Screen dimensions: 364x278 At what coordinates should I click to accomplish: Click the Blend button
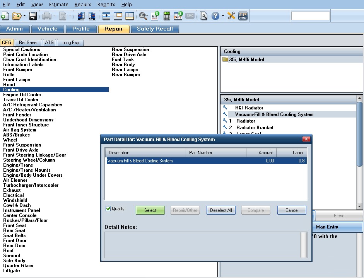click(339, 216)
